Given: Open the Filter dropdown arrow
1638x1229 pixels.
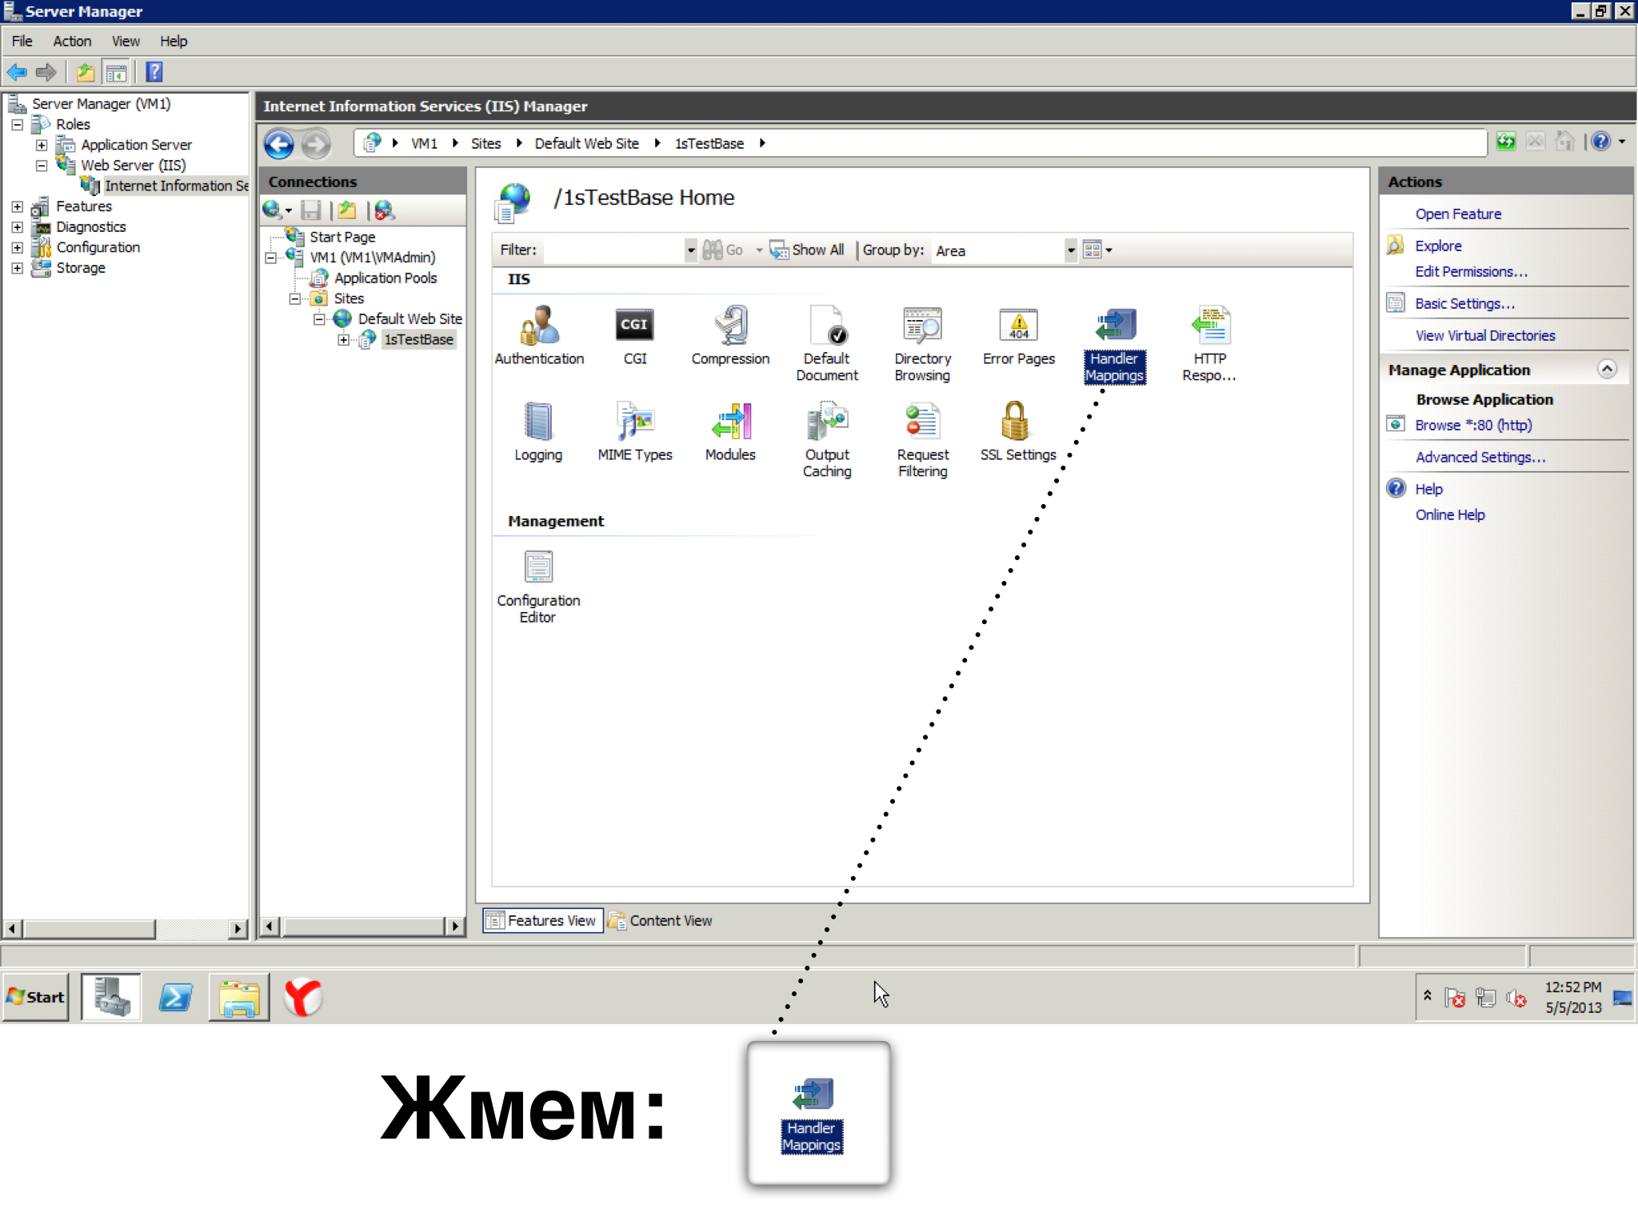Looking at the screenshot, I should point(691,250).
